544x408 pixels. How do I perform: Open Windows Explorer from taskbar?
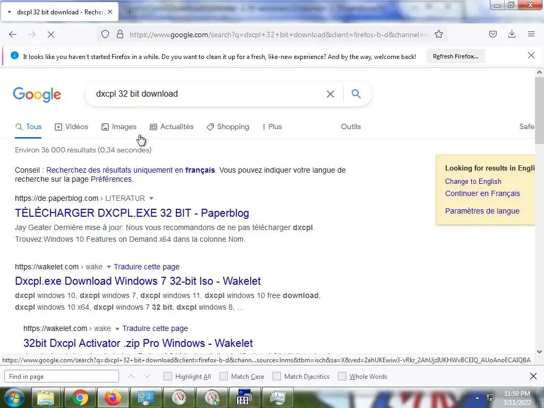point(46,398)
